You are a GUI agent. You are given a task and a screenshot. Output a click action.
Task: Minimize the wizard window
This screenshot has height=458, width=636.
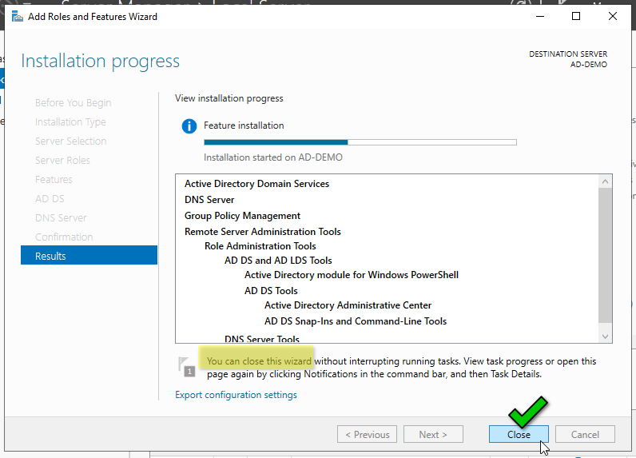(x=539, y=17)
